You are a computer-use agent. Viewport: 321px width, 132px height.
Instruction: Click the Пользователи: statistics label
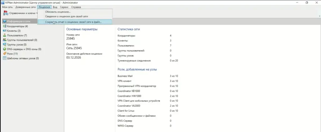point(126,46)
